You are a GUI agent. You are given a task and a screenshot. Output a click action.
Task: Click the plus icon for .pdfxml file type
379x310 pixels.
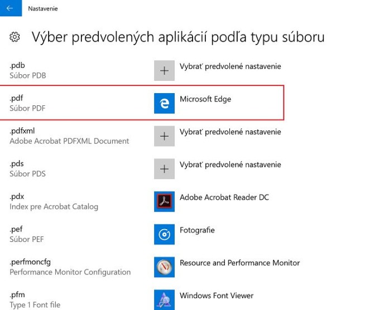[164, 136]
